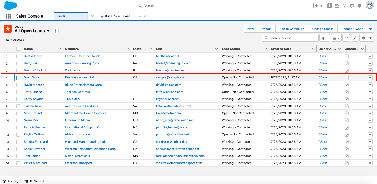Click Add to Campaign button

tap(292, 29)
